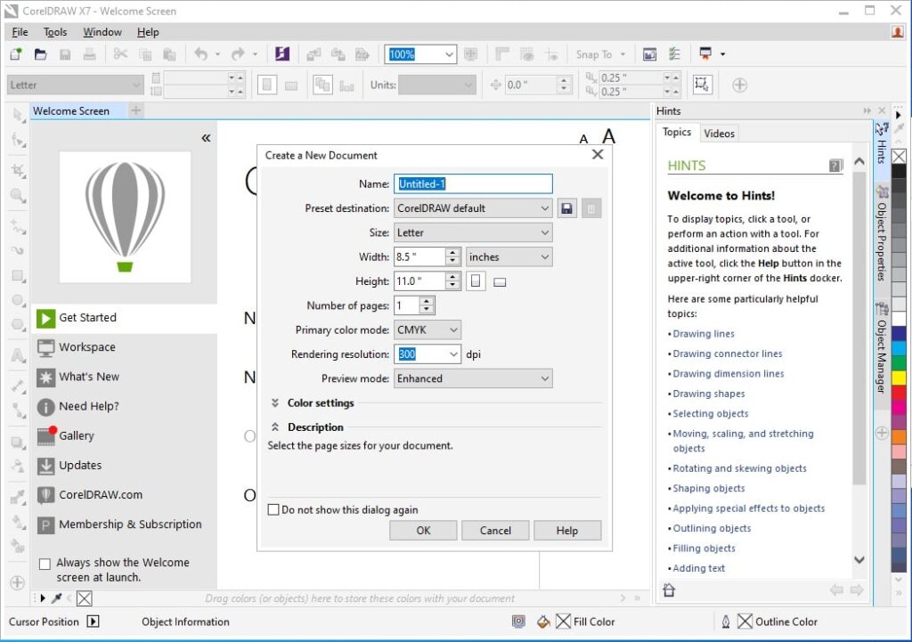Click the Print toolbar icon

coord(90,54)
